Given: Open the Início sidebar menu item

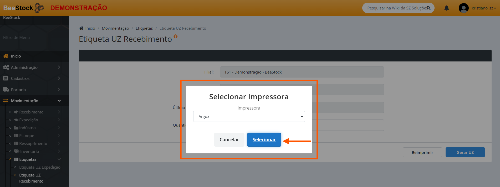Looking at the screenshot, I should pos(16,56).
